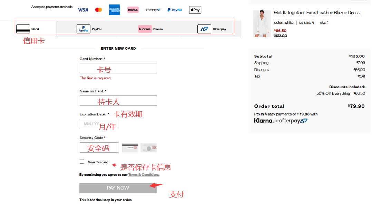Click the This field is required error text
Screen dimensions: 372x204
[x=95, y=78]
